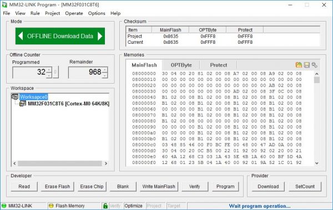Image resolution: width=333 pixels, height=210 pixels.
Task: Increase Programmed counter with up spinner
Action: coord(49,70)
